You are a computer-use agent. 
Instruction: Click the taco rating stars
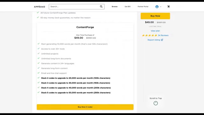(149, 35)
